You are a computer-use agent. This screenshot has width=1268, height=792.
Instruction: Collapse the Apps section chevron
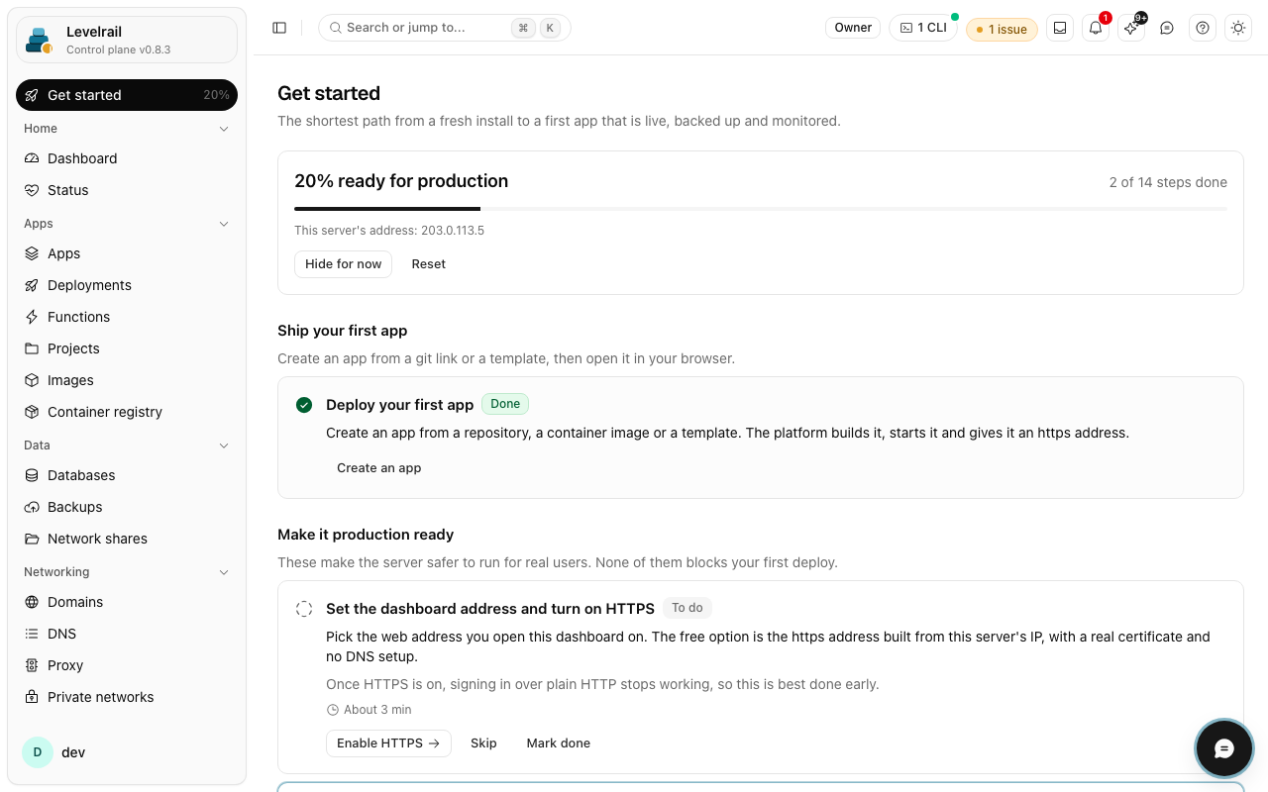[224, 224]
